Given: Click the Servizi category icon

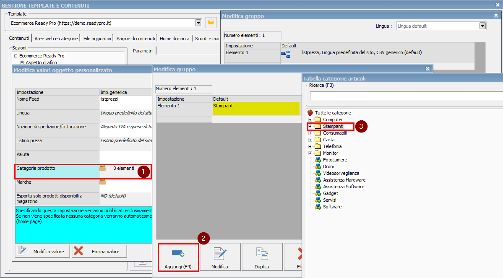Looking at the screenshot, I should tap(318, 200).
